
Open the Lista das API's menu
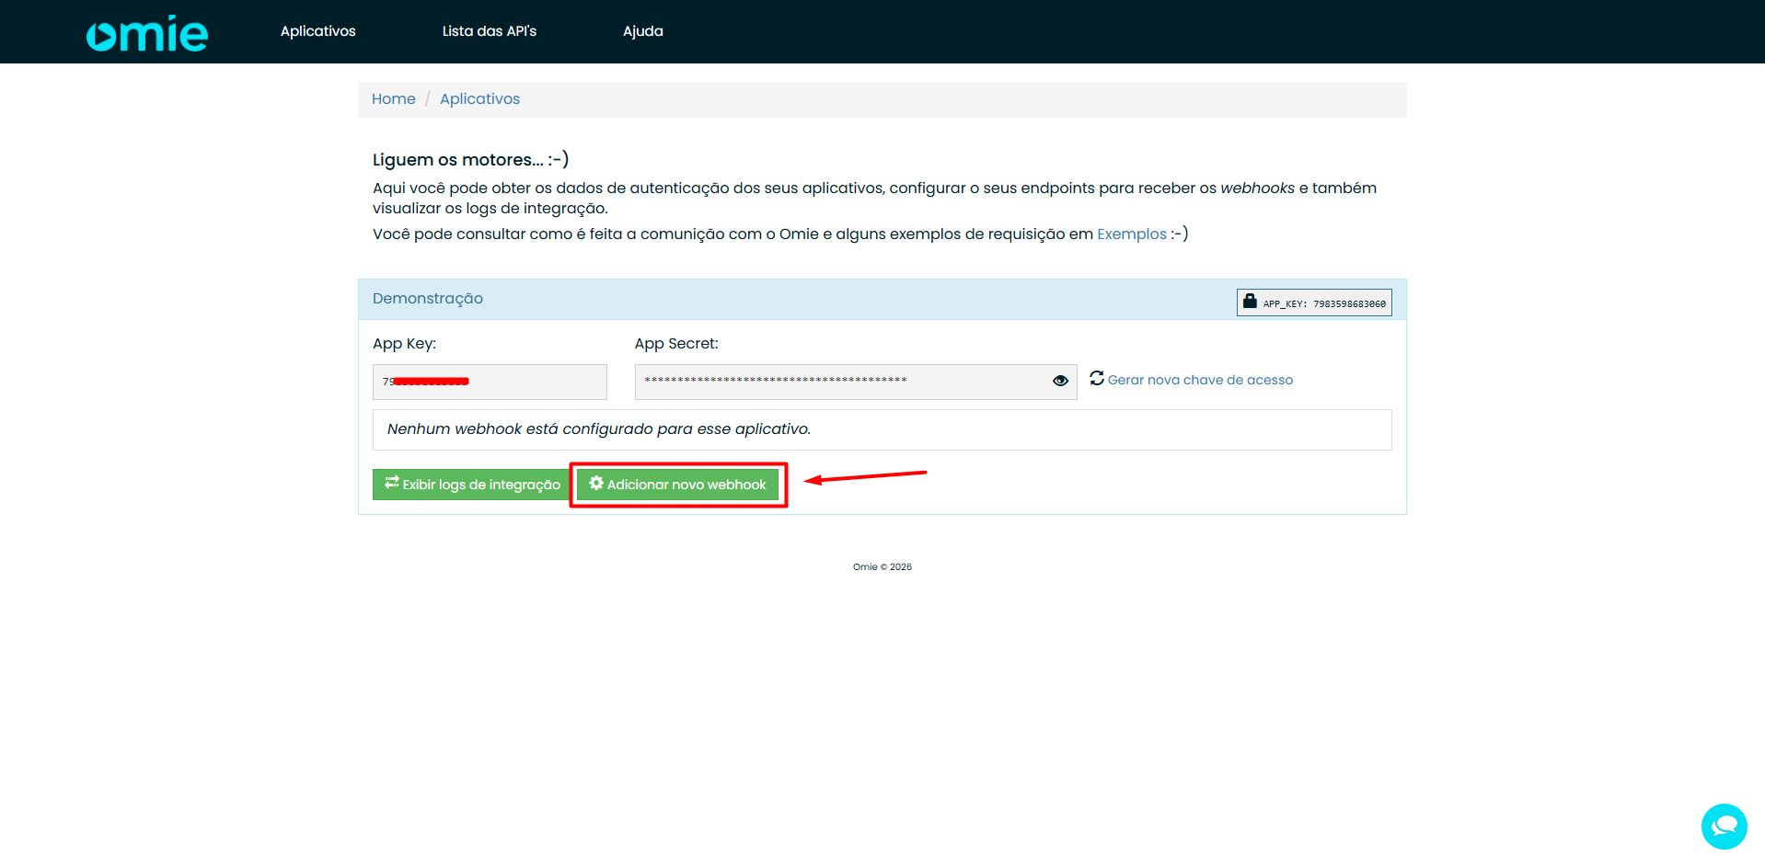[x=489, y=31]
